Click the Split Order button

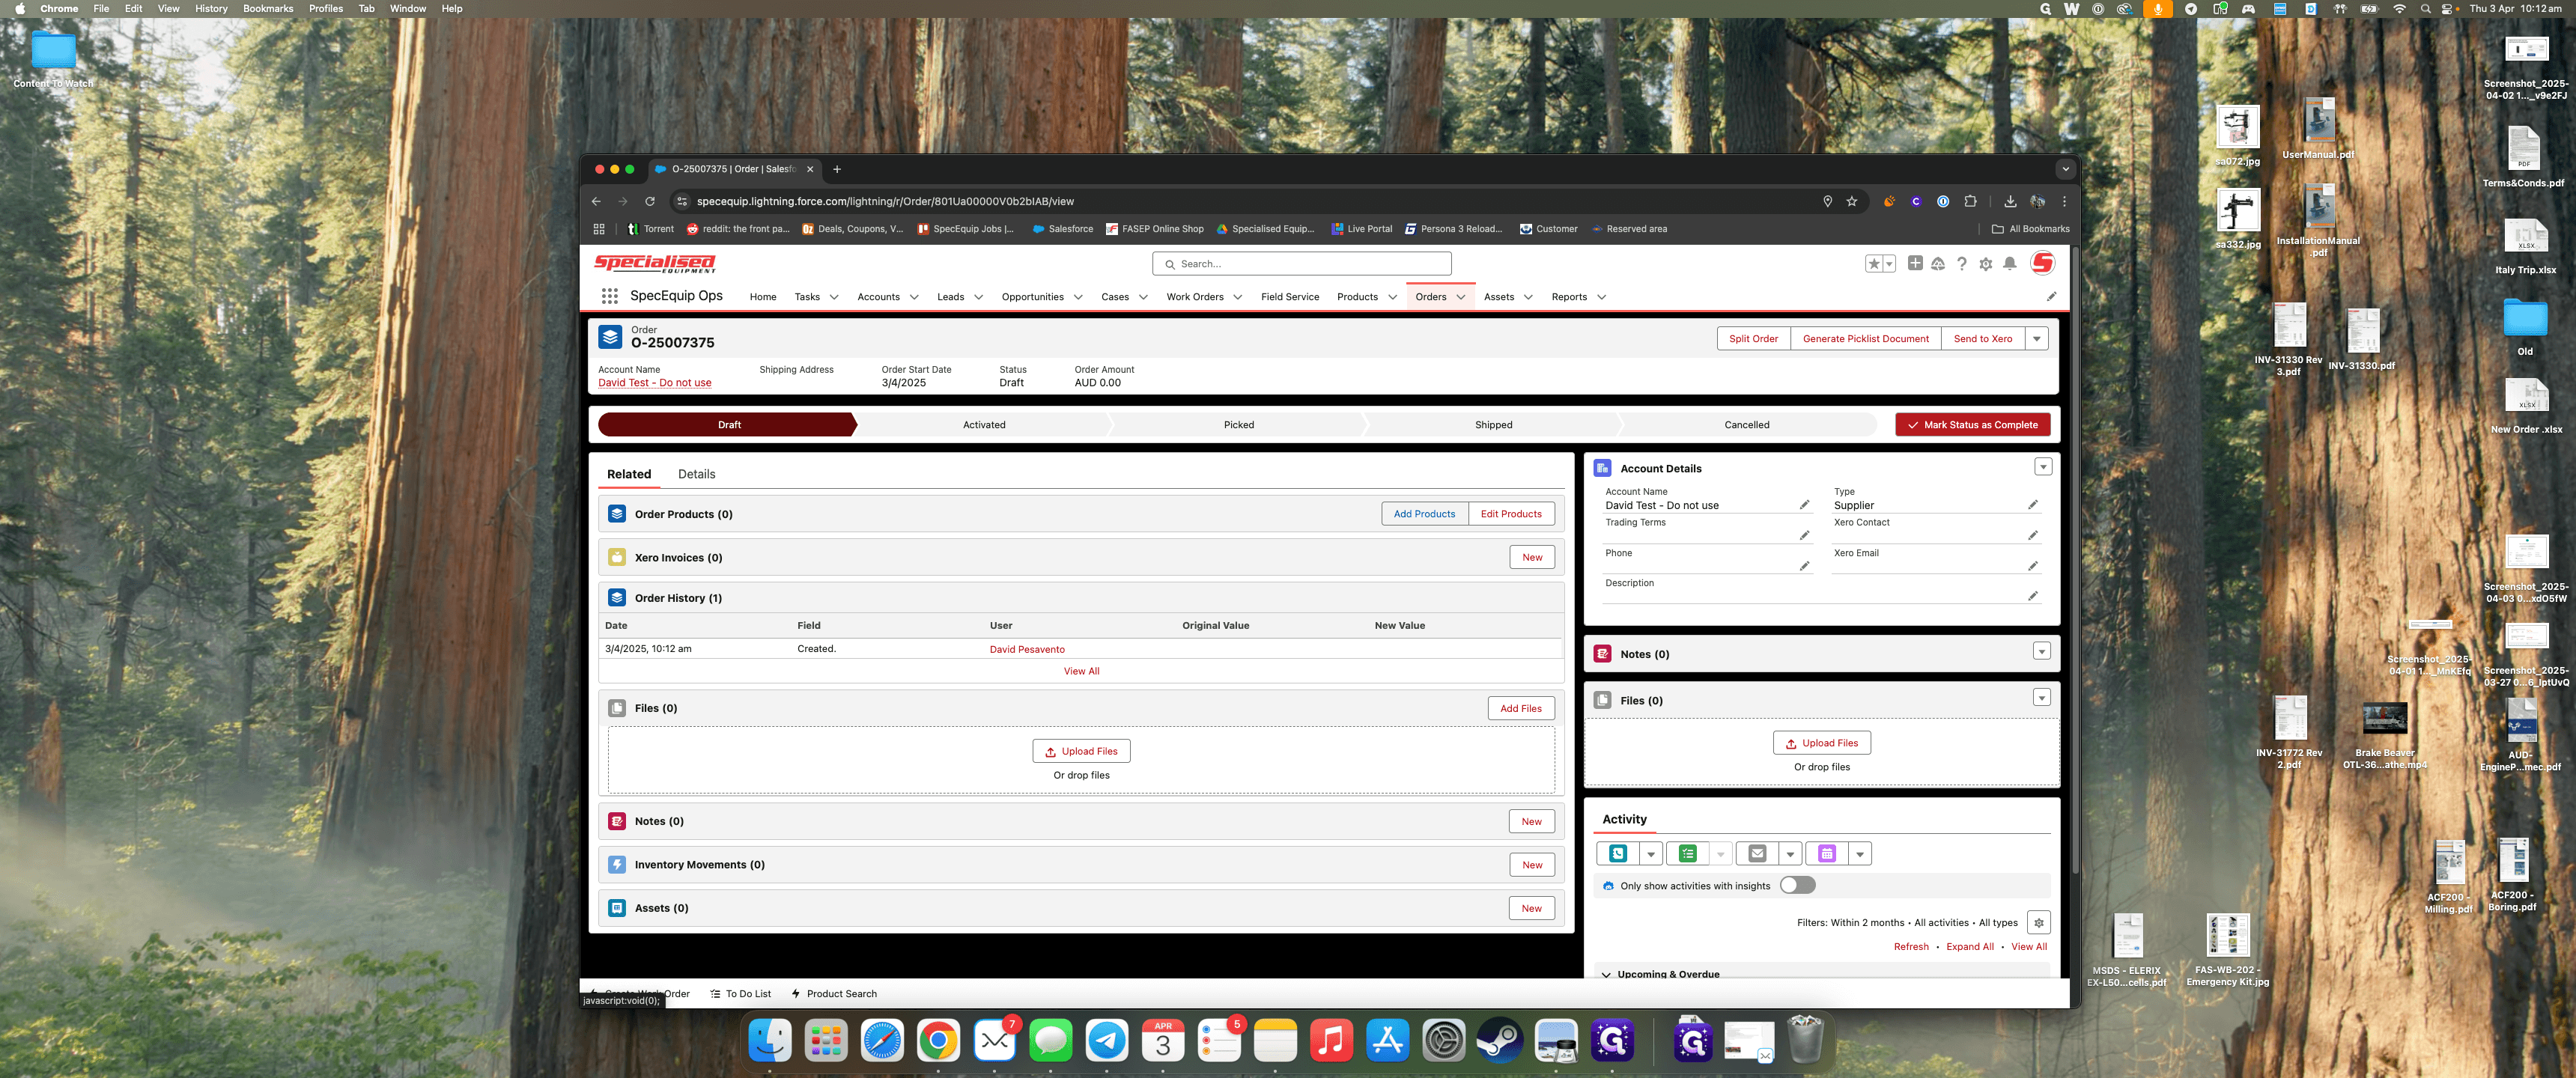(1753, 338)
